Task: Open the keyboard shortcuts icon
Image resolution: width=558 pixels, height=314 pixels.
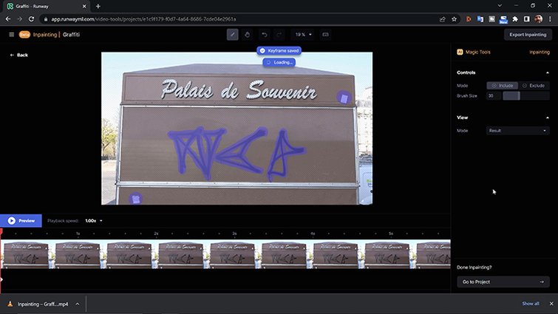Action: (326, 35)
